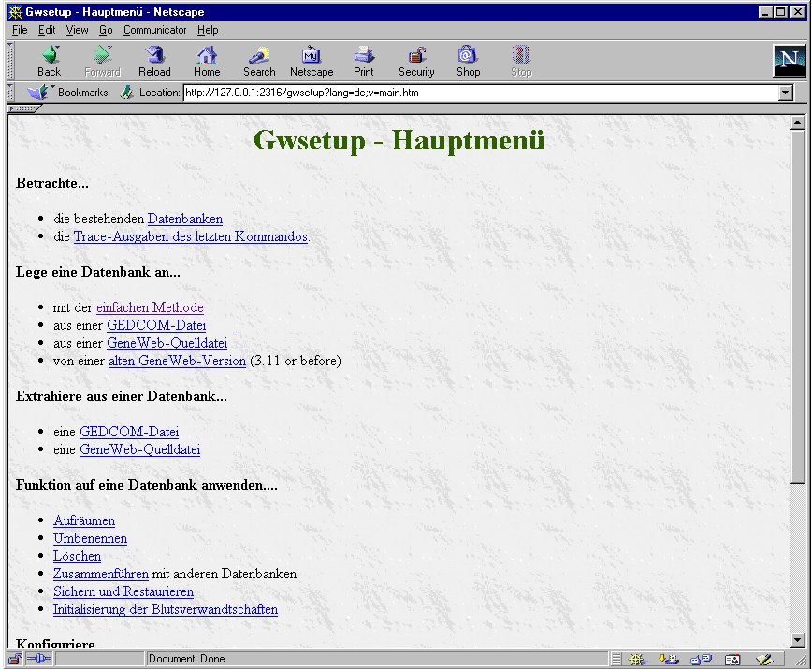The height and width of the screenshot is (669, 812).
Task: Open the Help menu
Action: click(208, 30)
